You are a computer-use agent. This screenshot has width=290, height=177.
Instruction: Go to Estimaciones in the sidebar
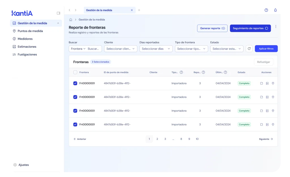27,47
